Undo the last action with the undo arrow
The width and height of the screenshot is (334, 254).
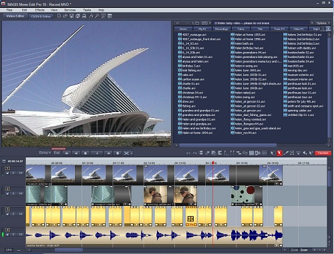(188, 153)
